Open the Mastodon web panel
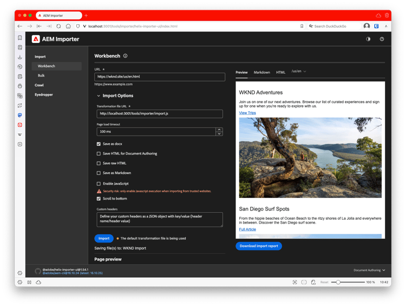 20,115
